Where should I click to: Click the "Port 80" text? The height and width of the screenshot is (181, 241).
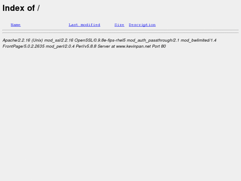[x=159, y=46]
